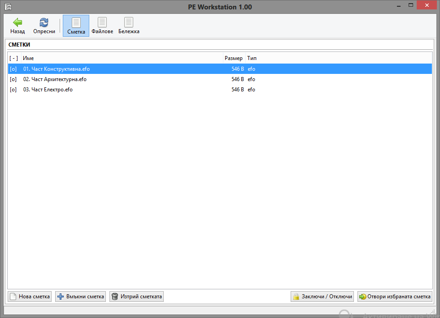Viewport: 440px width, 318px height.
Task: Sort the list by the Тип column header
Action: click(252, 58)
